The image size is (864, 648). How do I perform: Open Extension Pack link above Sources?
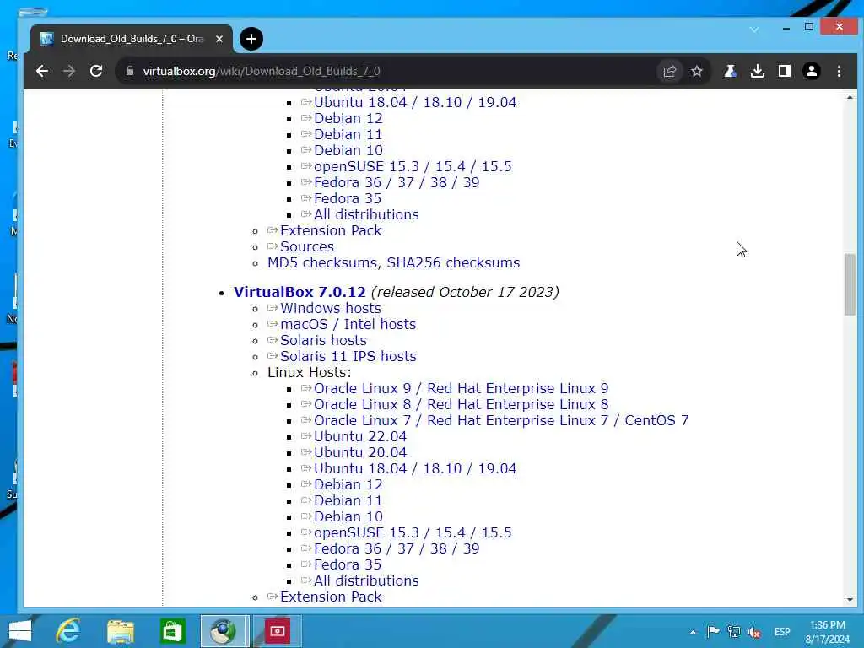331,230
